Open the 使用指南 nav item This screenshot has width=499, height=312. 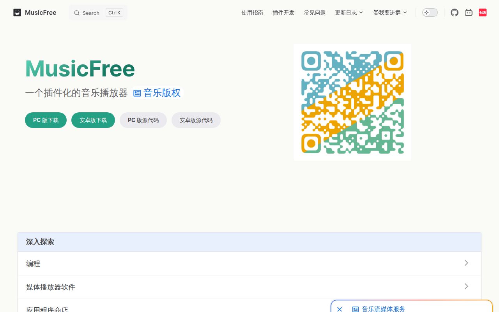click(252, 12)
